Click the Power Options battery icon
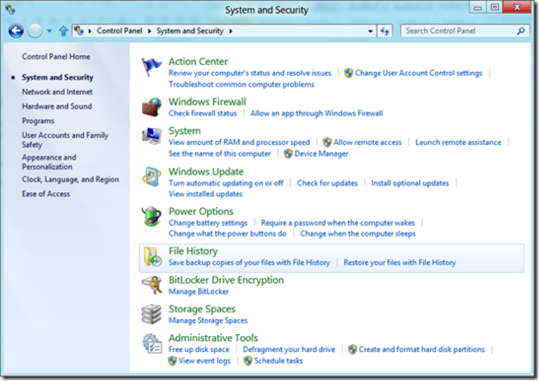This screenshot has width=539, height=381. 151,216
